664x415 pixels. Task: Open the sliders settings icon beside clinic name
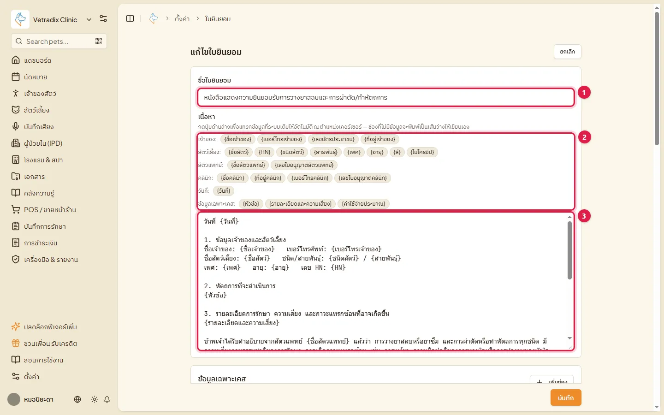103,19
